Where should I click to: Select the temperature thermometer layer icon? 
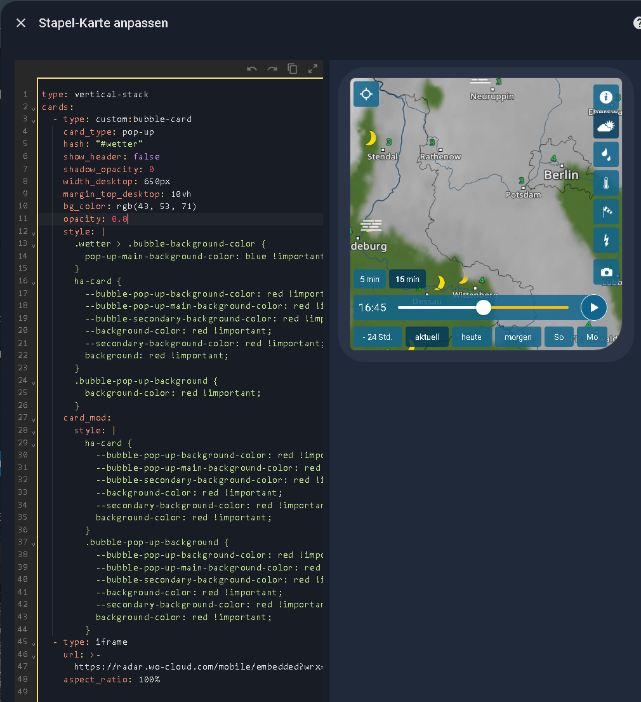click(x=606, y=184)
